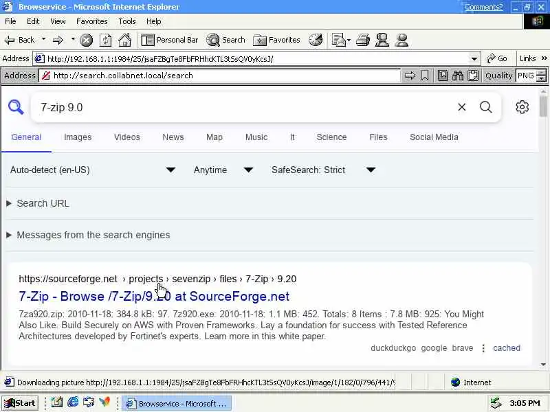Click the Browservice find binoculars icon
The image size is (550, 412).
pyautogui.click(x=457, y=76)
